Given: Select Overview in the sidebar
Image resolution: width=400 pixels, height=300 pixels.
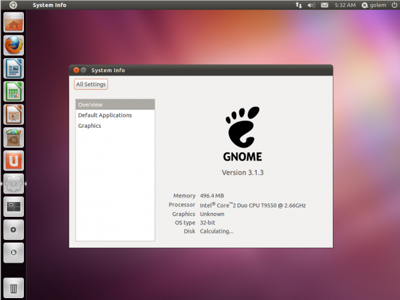Looking at the screenshot, I should 115,105.
